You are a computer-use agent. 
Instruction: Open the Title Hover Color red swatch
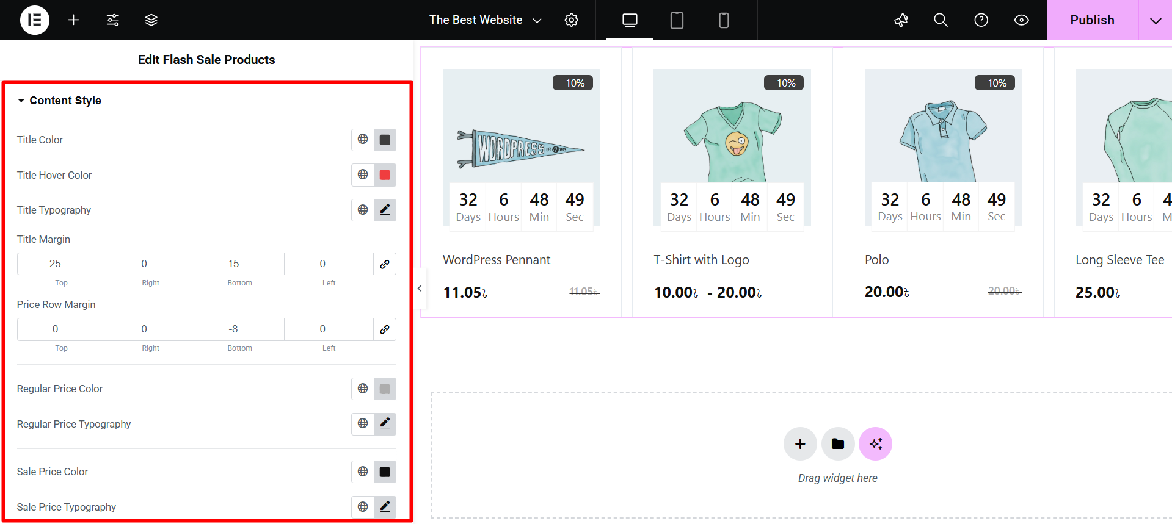(x=385, y=175)
